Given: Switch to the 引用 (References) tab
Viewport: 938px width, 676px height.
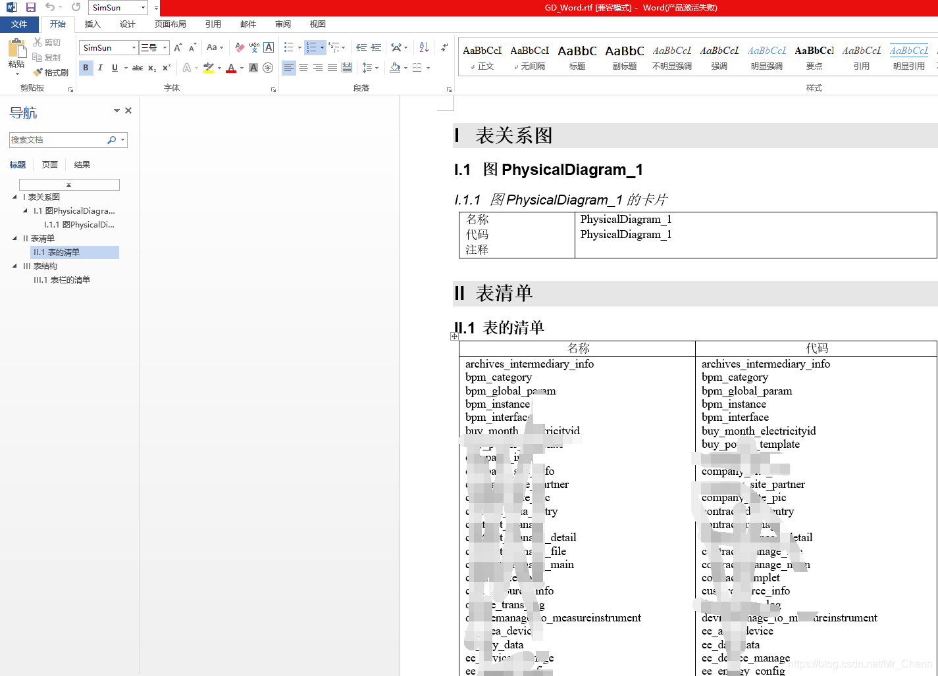Looking at the screenshot, I should [x=213, y=24].
